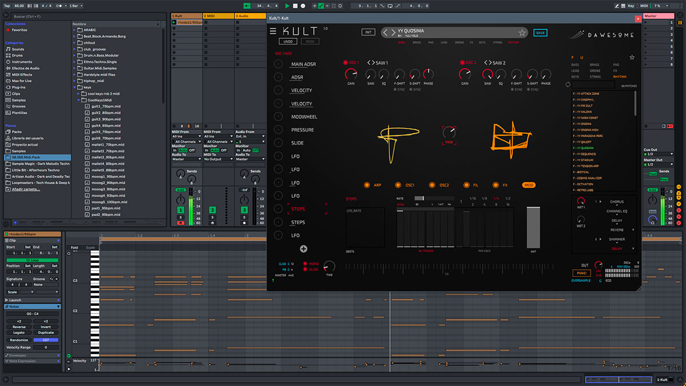
Task: Toggle the FX section enable
Action: [x=496, y=185]
